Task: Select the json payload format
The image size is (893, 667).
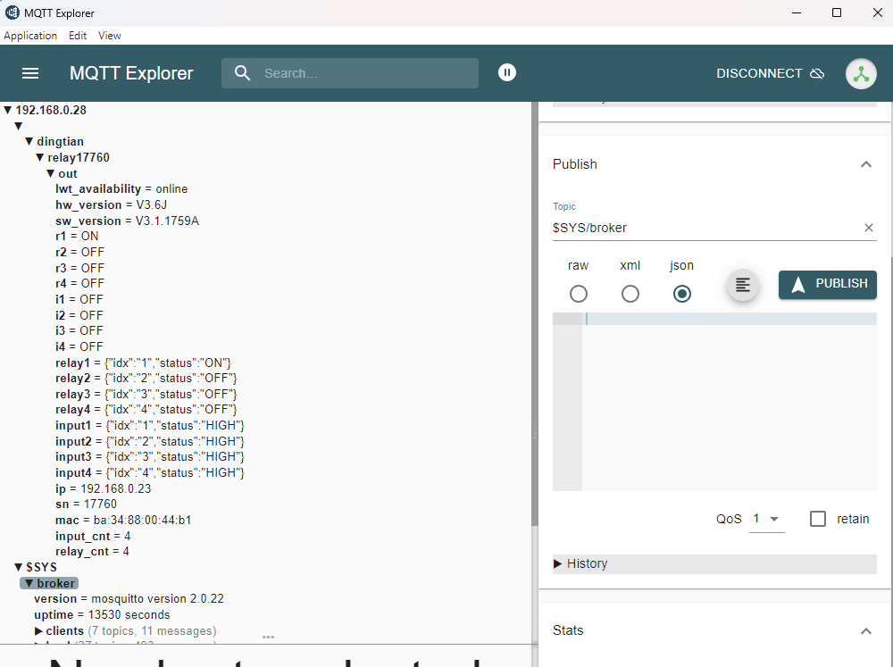Action: (682, 294)
